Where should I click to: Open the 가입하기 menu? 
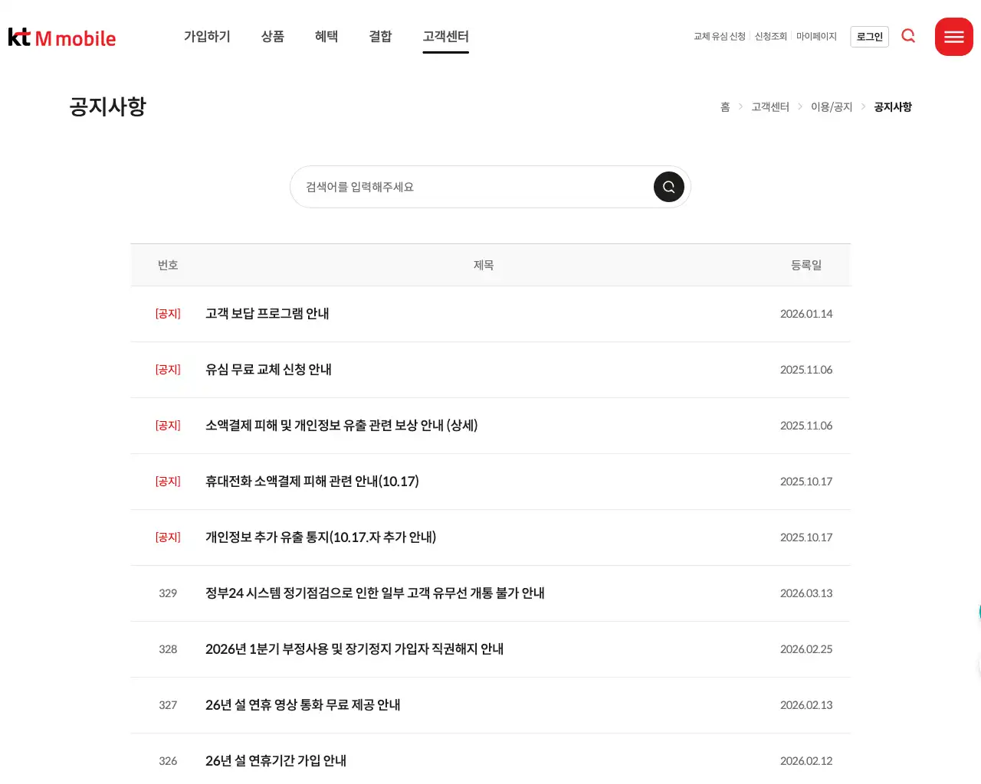click(x=207, y=36)
